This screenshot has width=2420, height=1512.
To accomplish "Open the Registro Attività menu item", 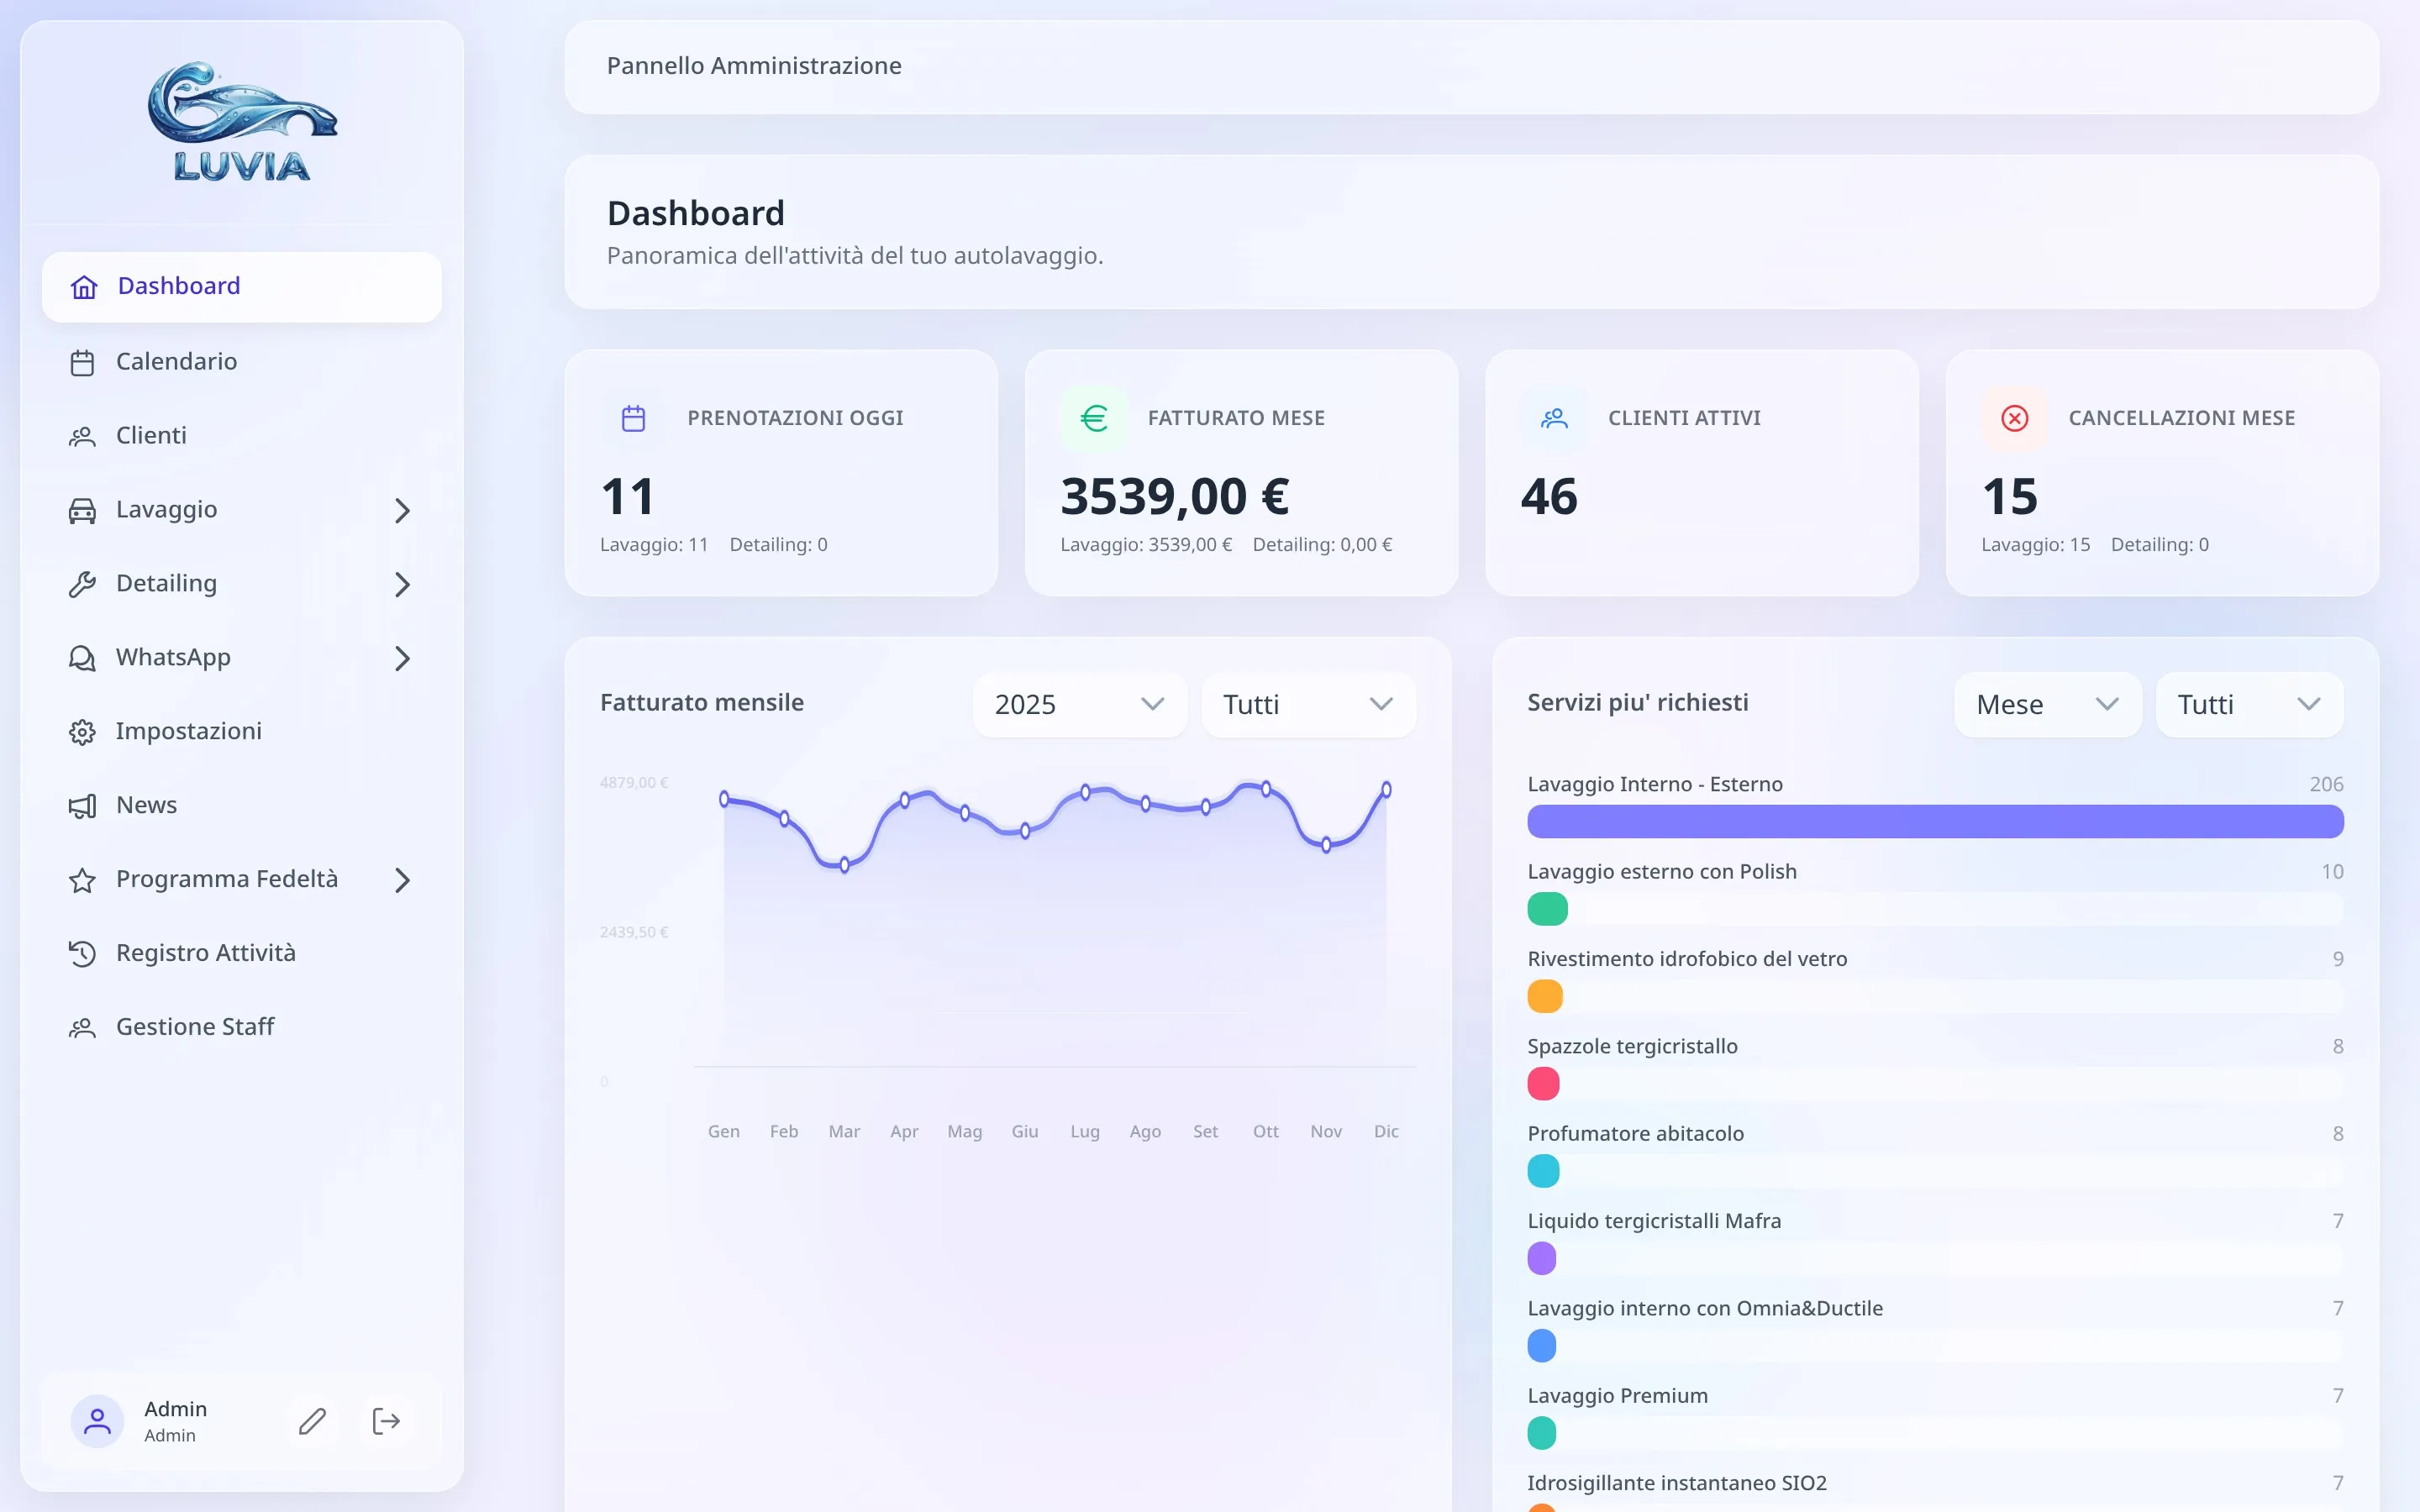I will 242,954.
